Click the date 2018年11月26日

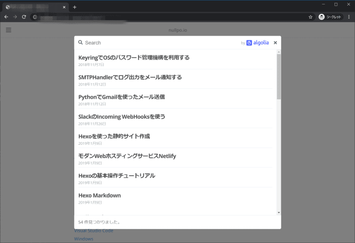(92, 124)
